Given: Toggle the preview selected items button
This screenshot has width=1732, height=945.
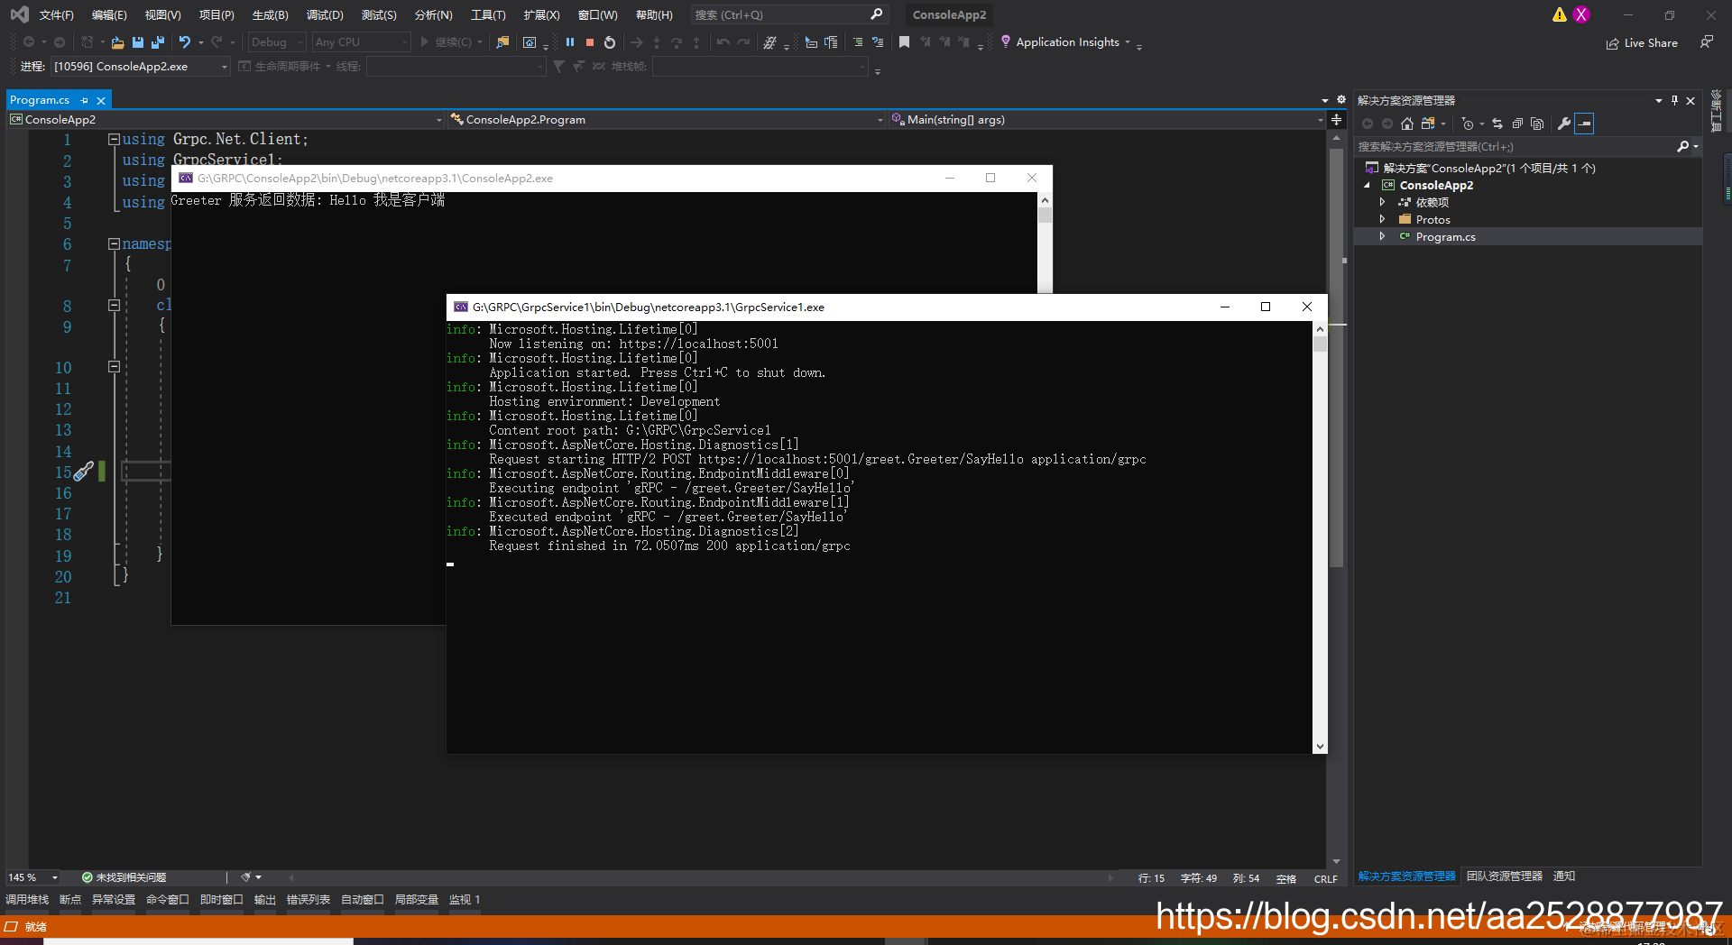Looking at the screenshot, I should [1584, 124].
